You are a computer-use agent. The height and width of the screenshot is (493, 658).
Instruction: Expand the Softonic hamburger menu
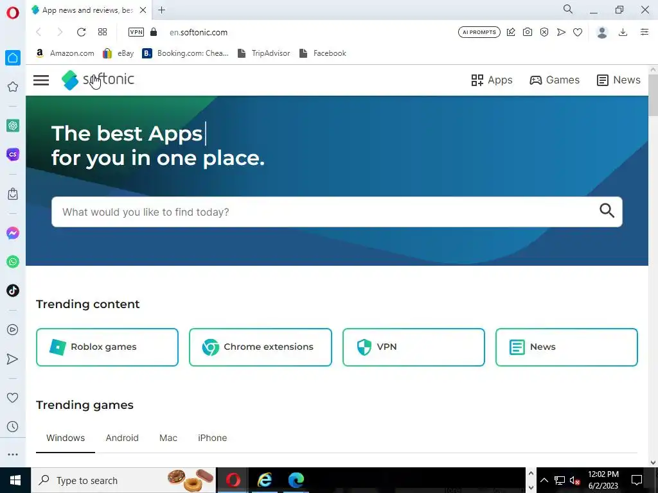tap(41, 80)
